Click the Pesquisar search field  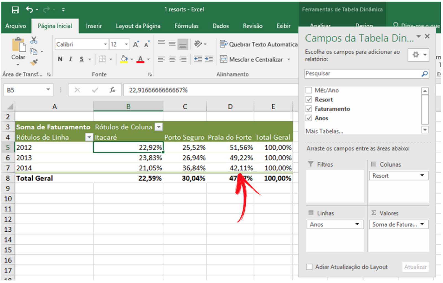click(367, 74)
